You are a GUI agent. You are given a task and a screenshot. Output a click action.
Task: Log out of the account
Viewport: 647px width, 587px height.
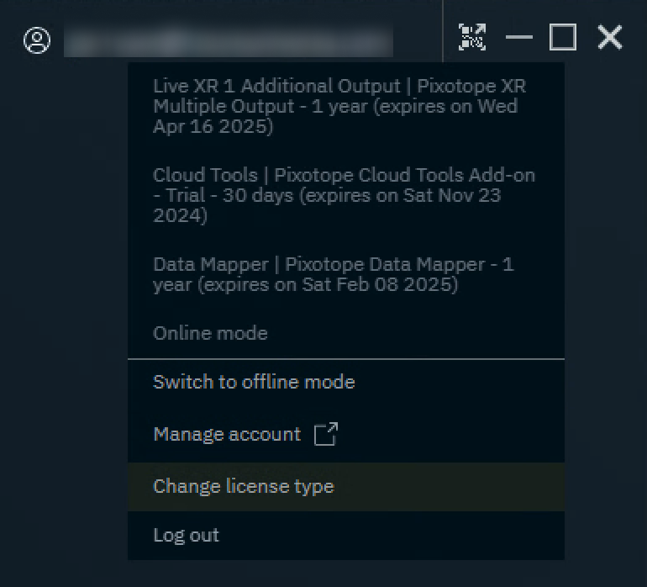tap(186, 535)
